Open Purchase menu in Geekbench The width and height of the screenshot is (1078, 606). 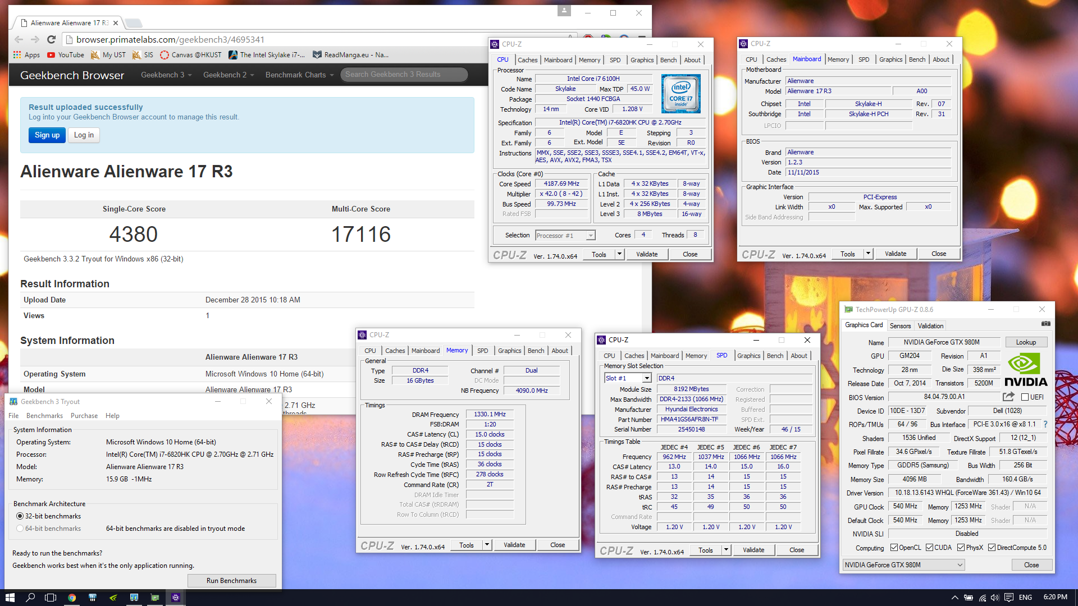coord(84,416)
